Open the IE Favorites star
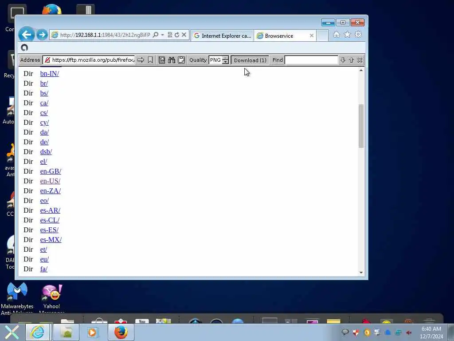This screenshot has width=454, height=341. click(x=347, y=35)
